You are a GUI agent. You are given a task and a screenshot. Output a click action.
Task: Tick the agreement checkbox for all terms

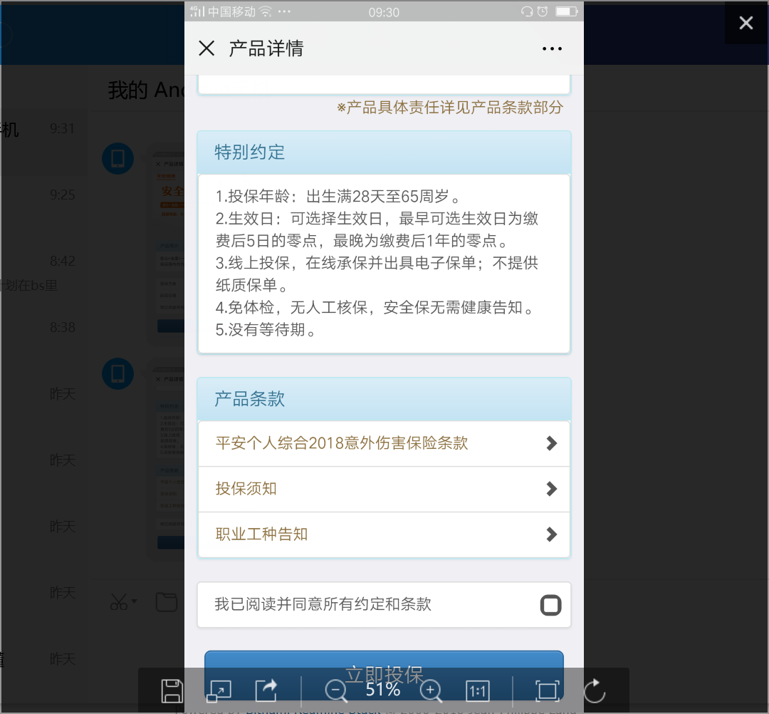pyautogui.click(x=550, y=605)
